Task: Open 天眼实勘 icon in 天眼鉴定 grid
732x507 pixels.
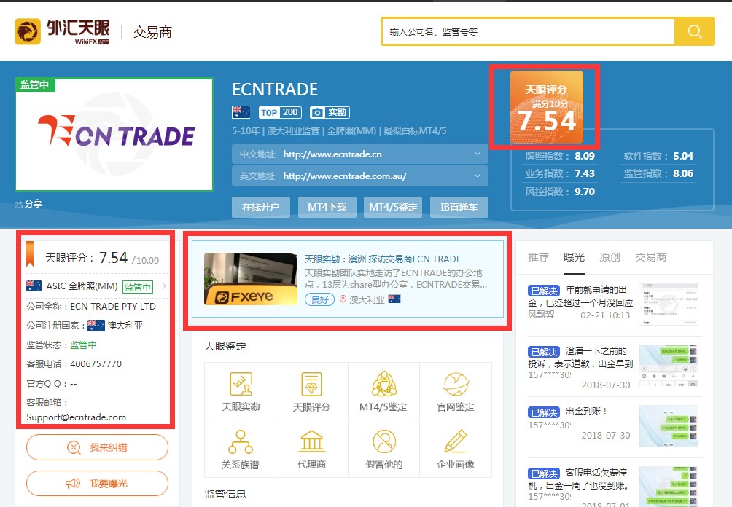Action: (241, 384)
